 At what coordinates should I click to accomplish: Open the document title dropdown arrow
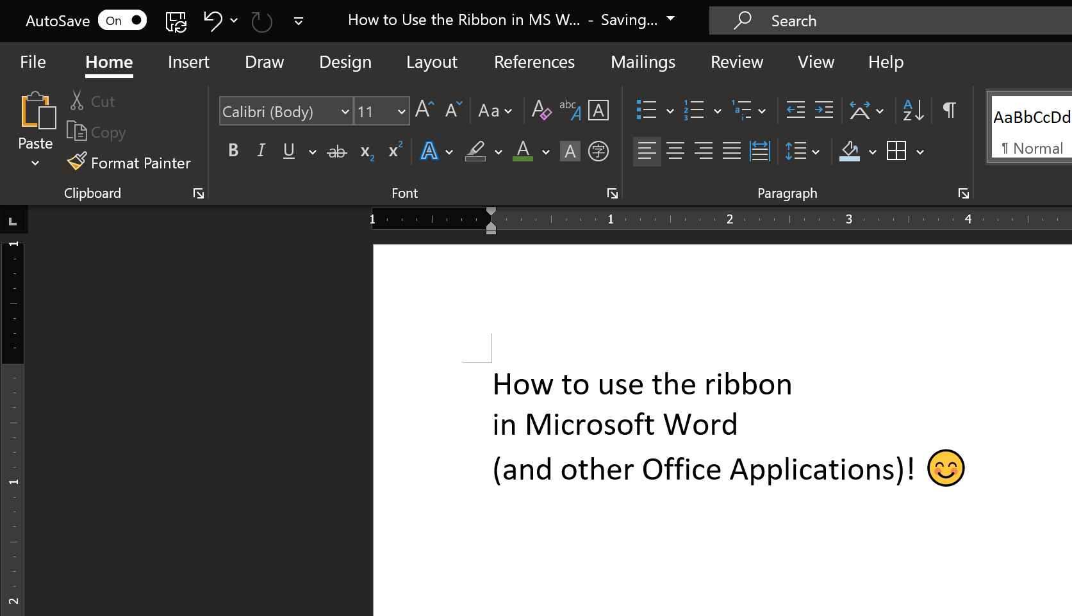coord(671,19)
